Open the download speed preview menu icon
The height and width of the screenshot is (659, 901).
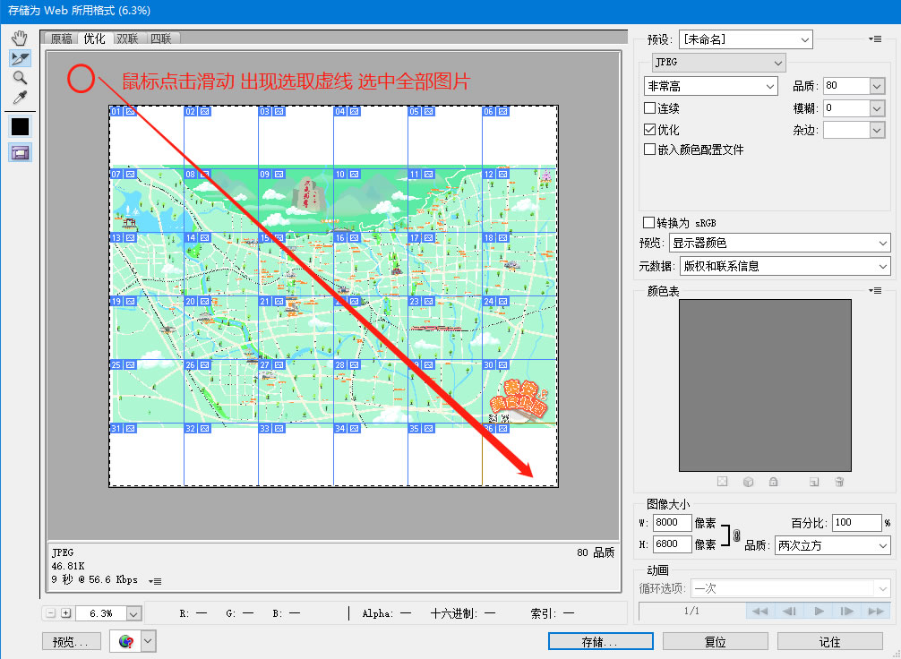155,581
